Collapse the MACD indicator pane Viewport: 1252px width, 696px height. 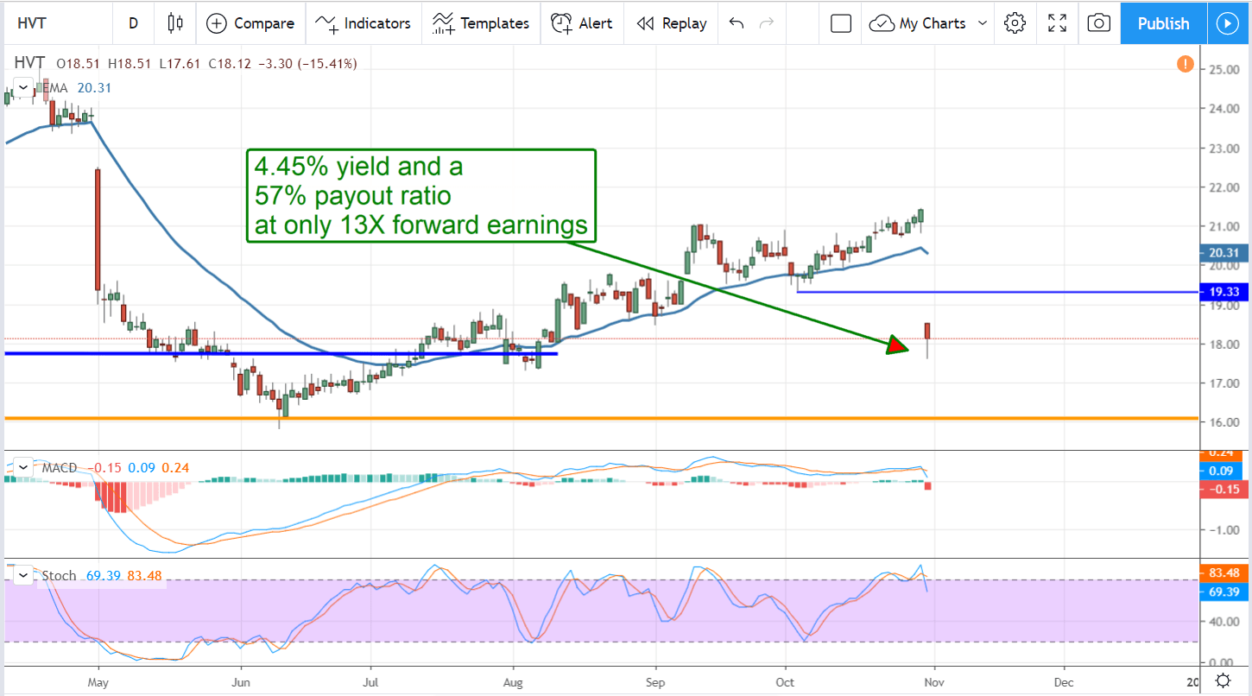coord(22,466)
